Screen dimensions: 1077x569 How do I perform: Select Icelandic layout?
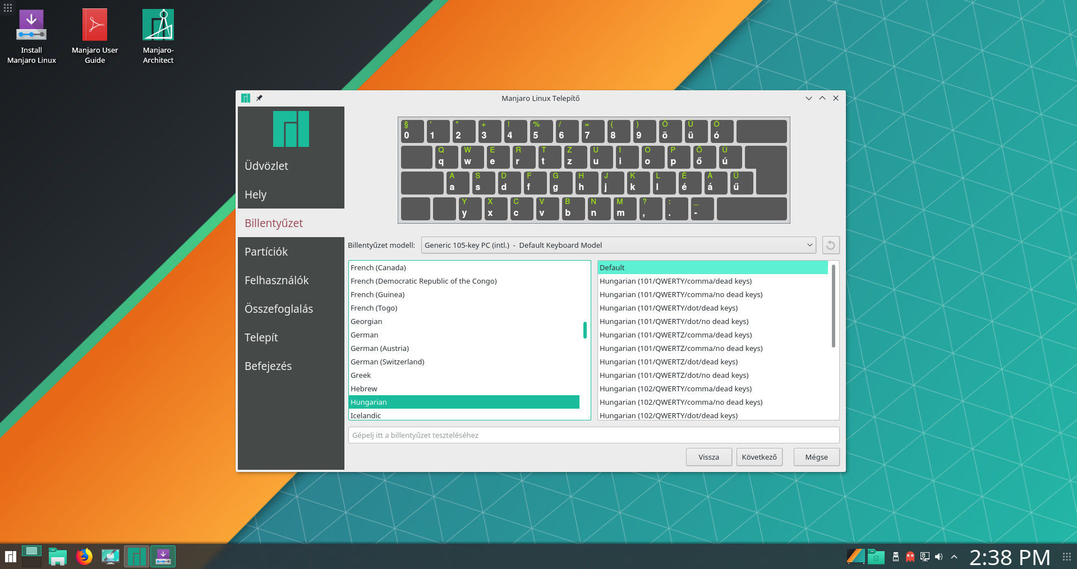pyautogui.click(x=464, y=415)
